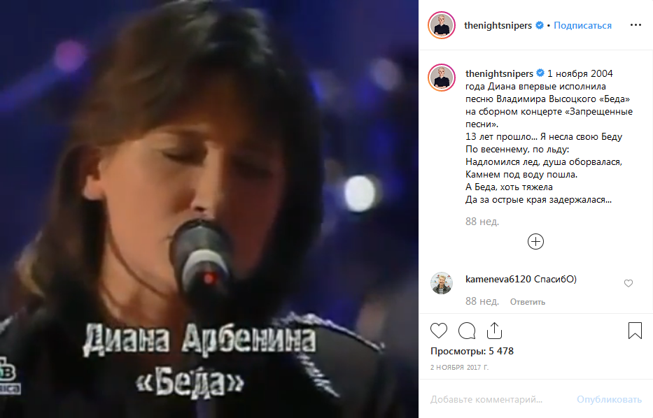
Task: Click thenightsnipers avatar in header
Action: (442, 25)
